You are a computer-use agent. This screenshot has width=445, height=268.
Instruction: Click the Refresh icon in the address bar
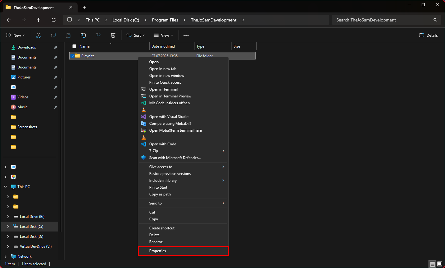(53, 20)
